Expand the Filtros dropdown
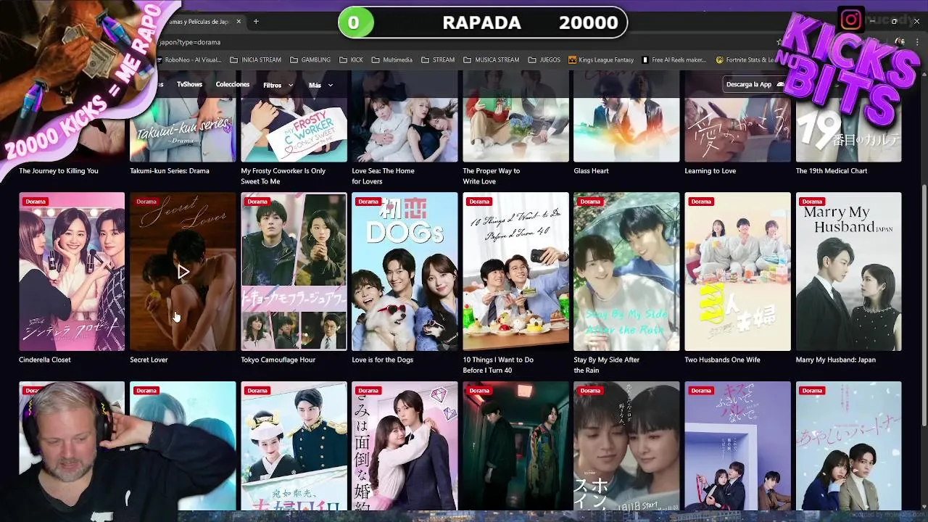The width and height of the screenshot is (928, 522). coord(278,86)
